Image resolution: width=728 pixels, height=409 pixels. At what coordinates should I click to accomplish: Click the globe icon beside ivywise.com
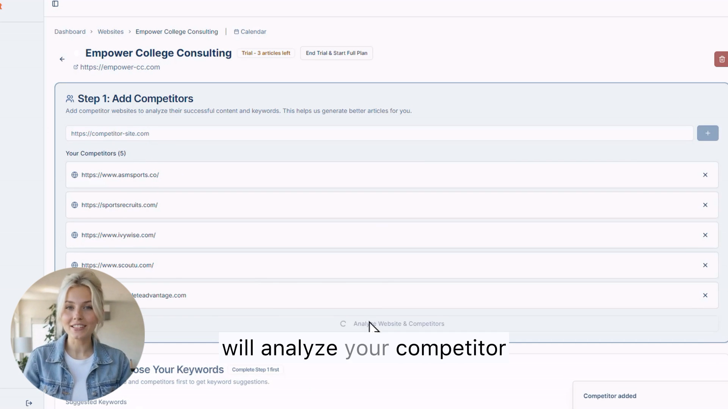[74, 235]
